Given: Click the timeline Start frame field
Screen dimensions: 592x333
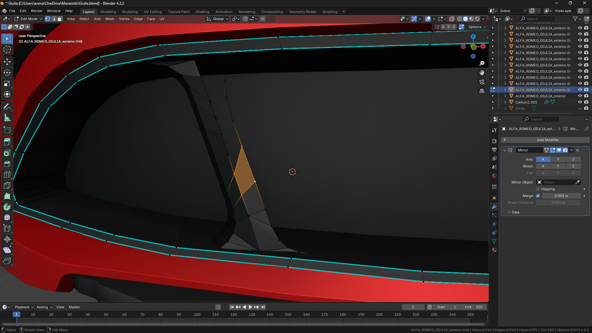Looking at the screenshot, I should pyautogui.click(x=446, y=307).
